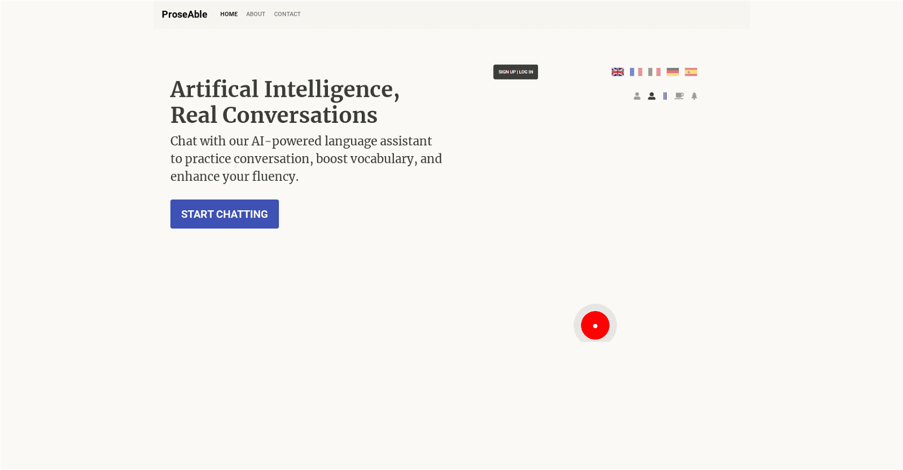Image resolution: width=903 pixels, height=470 pixels.
Task: Click the ProseAble brand logo
Action: point(185,15)
